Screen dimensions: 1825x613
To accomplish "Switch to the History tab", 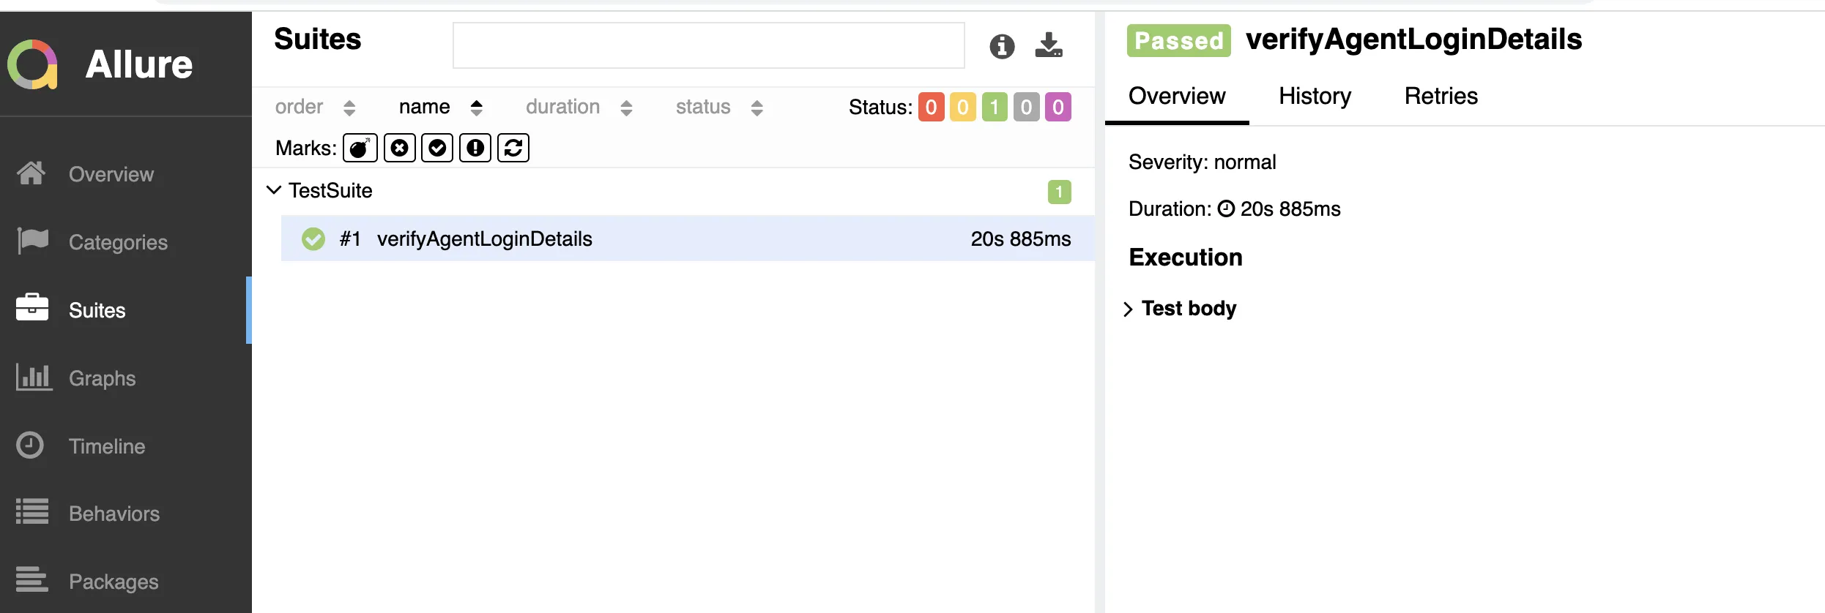I will [x=1315, y=96].
